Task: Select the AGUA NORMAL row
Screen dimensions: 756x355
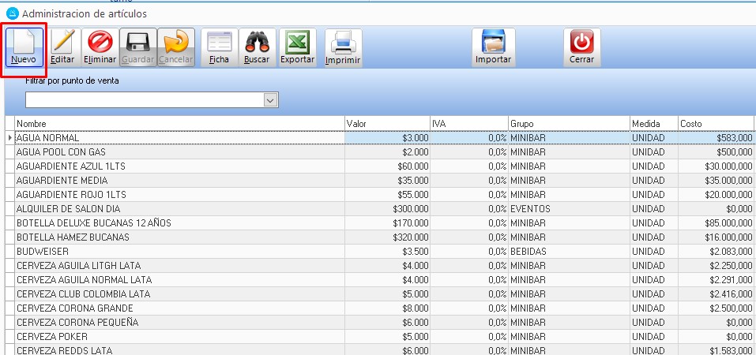Action: click(179, 138)
